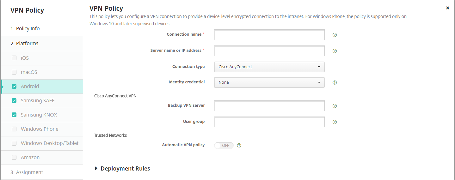Screen dimensions: 455x180
Task: Click help icon beside Server name field
Action: click(x=335, y=51)
